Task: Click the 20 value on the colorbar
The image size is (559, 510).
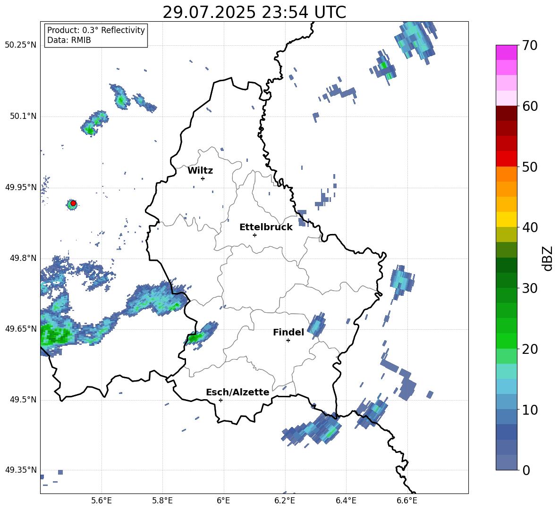Action: click(x=530, y=349)
